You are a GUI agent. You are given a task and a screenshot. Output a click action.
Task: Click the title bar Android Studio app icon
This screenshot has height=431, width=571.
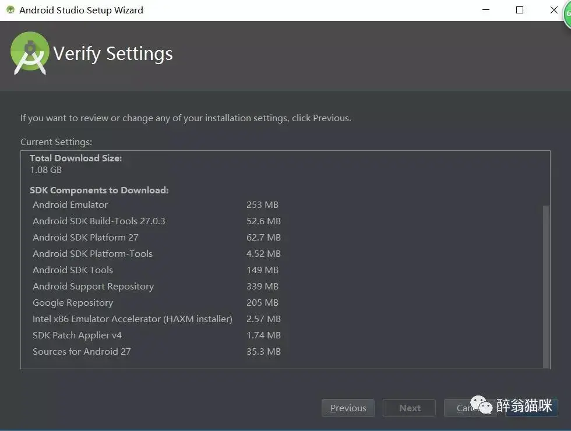[10, 10]
